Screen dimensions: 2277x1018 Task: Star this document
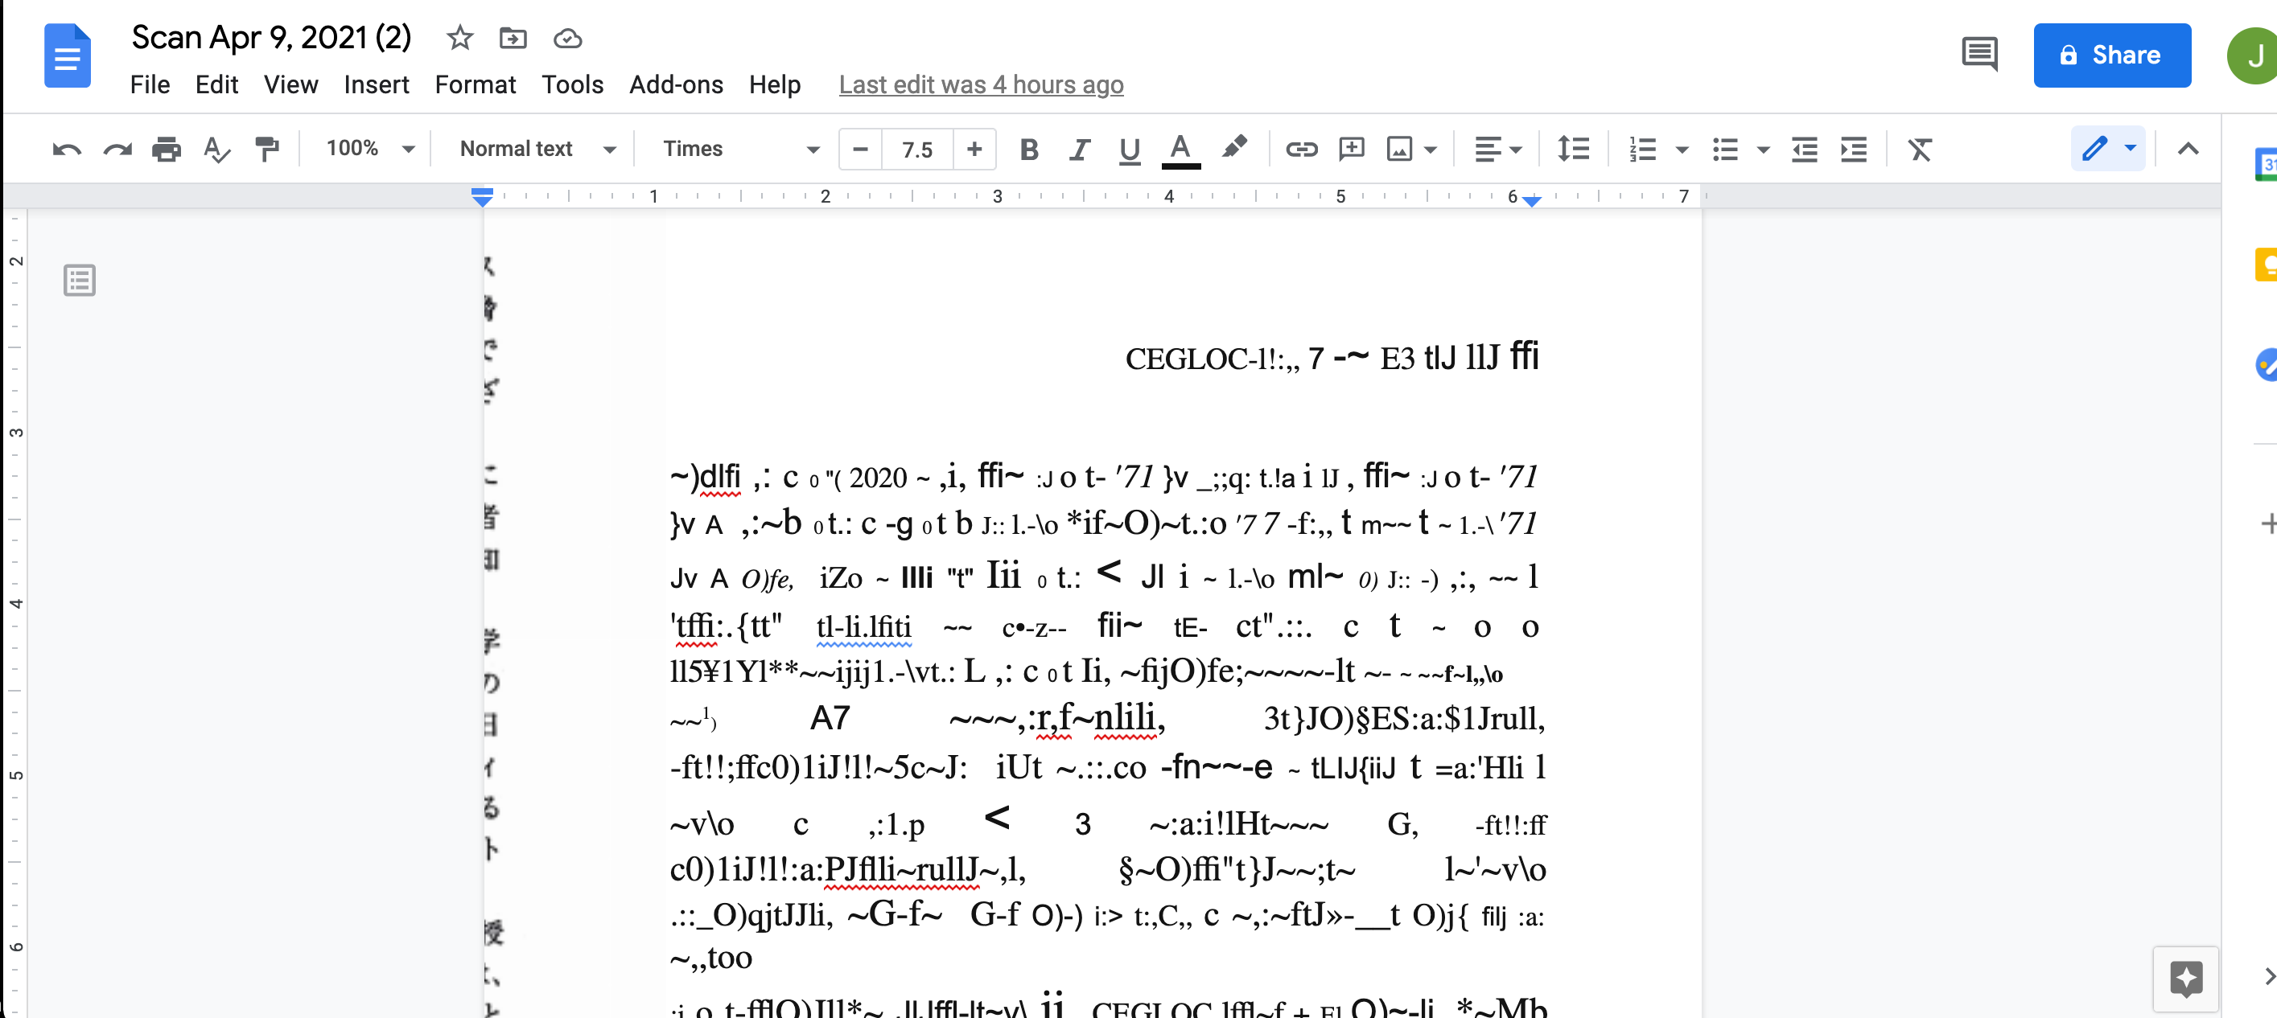click(x=459, y=38)
